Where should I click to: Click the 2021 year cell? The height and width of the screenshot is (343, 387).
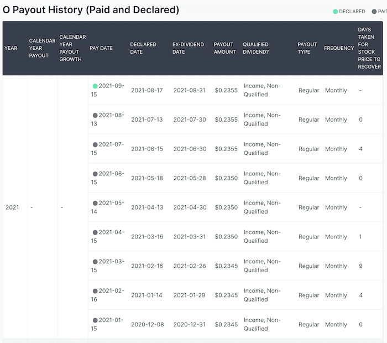pos(12,207)
